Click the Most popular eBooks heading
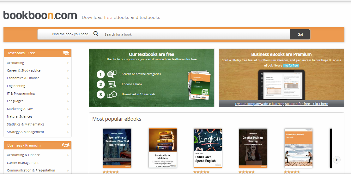The height and width of the screenshot is (174, 351). 117,119
